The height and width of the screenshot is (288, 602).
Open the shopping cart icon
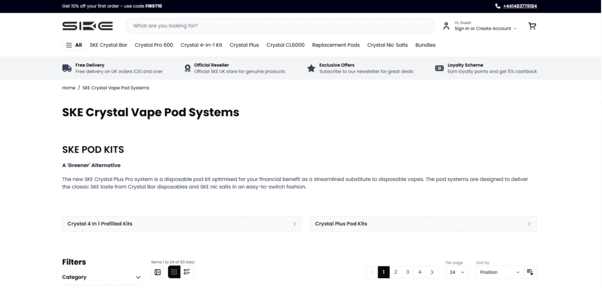[531, 26]
